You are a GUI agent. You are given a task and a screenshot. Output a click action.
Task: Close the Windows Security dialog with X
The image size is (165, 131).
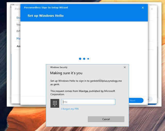pos(125,67)
